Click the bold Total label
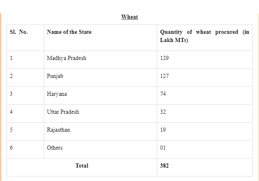Viewport: 259px width, 181px height. click(x=82, y=166)
